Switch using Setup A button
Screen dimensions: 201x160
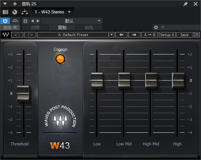coord(167,35)
